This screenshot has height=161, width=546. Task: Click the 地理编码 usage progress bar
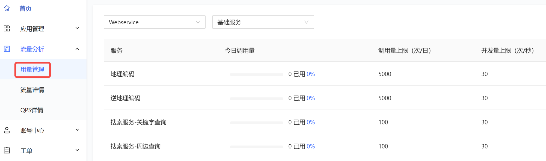pos(256,74)
